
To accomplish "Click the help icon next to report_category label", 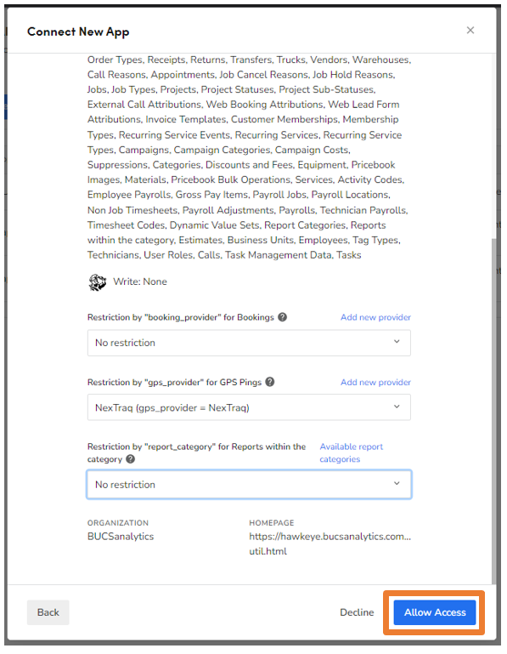I will point(130,458).
